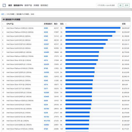132x132 pixels.
Task: Click the Platinum 8380 score bar
Action: (93, 28)
